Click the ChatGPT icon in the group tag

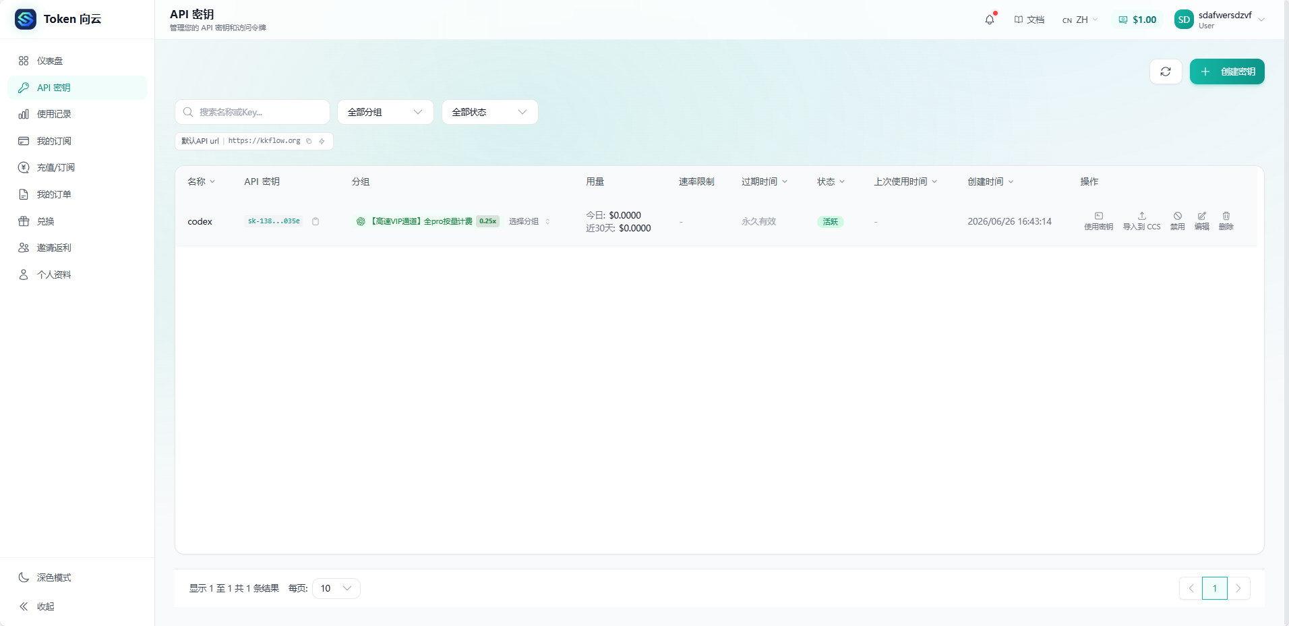361,221
